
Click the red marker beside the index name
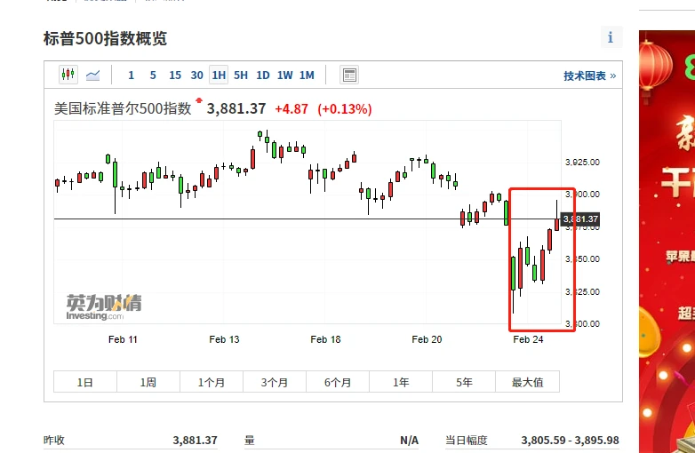tap(199, 100)
